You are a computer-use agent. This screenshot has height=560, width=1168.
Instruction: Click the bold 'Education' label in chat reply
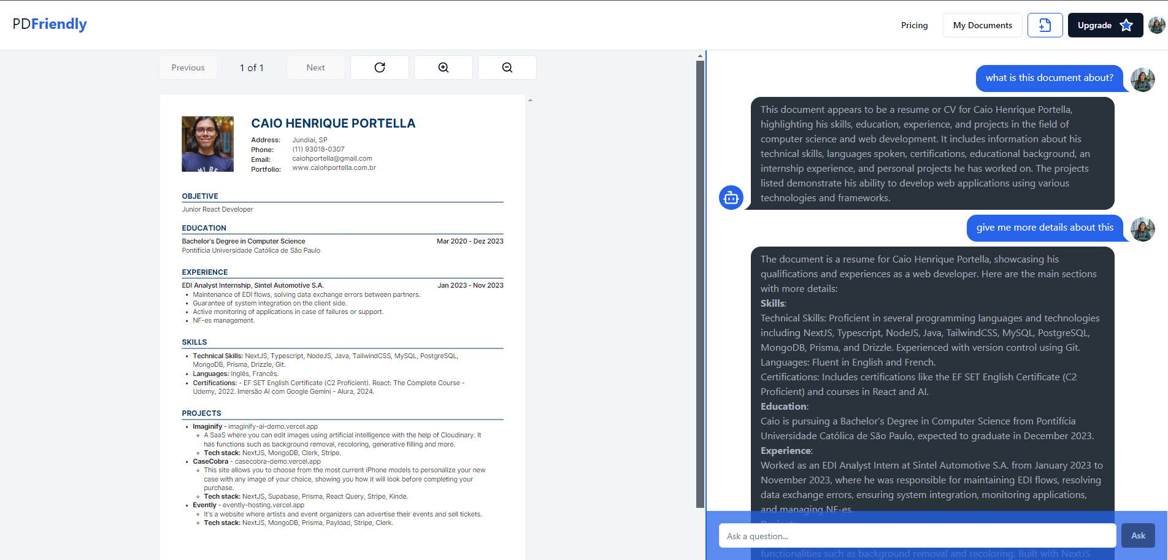[783, 407]
